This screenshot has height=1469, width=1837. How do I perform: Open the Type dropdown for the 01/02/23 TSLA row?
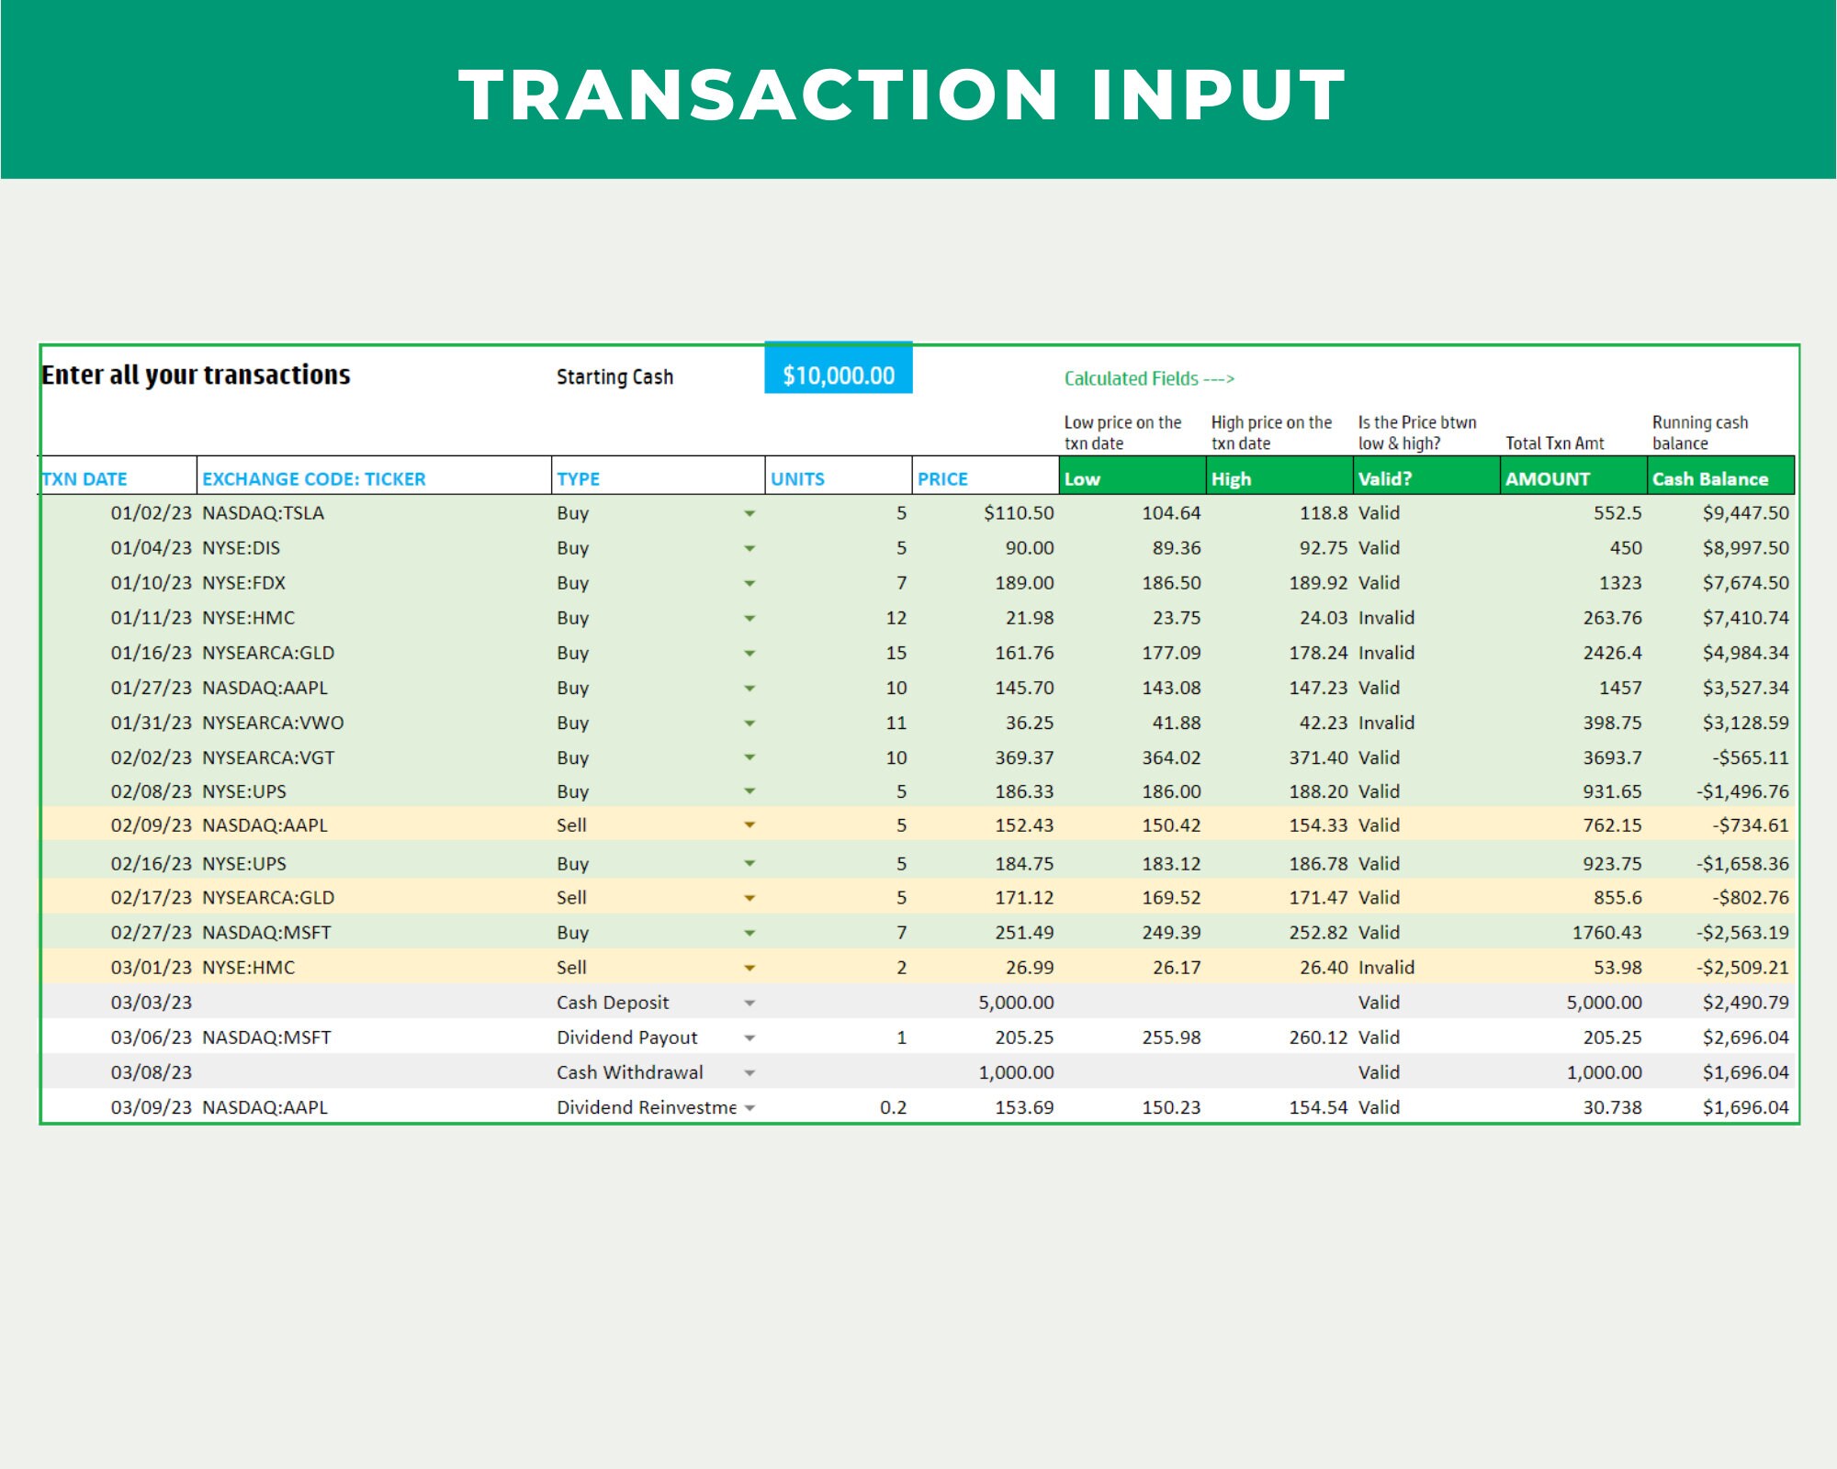(x=749, y=513)
